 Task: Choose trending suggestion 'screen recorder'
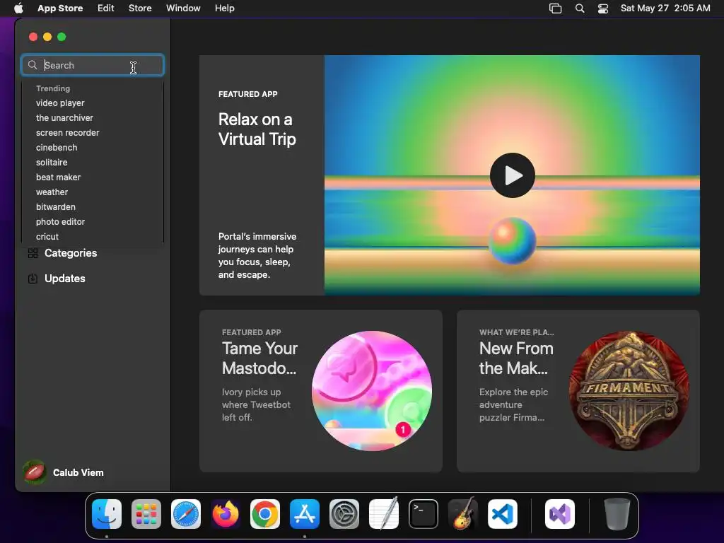[x=67, y=132]
